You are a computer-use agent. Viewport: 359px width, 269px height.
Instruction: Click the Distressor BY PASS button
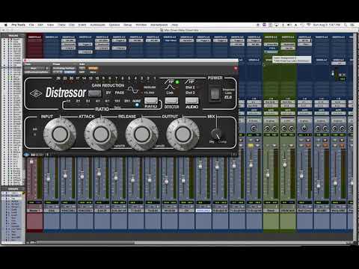[x=95, y=93]
